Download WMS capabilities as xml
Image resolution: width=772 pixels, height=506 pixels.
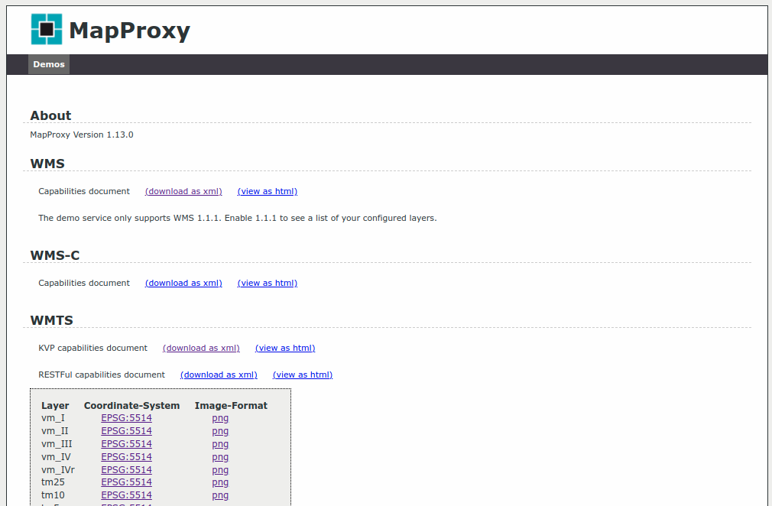tap(183, 192)
